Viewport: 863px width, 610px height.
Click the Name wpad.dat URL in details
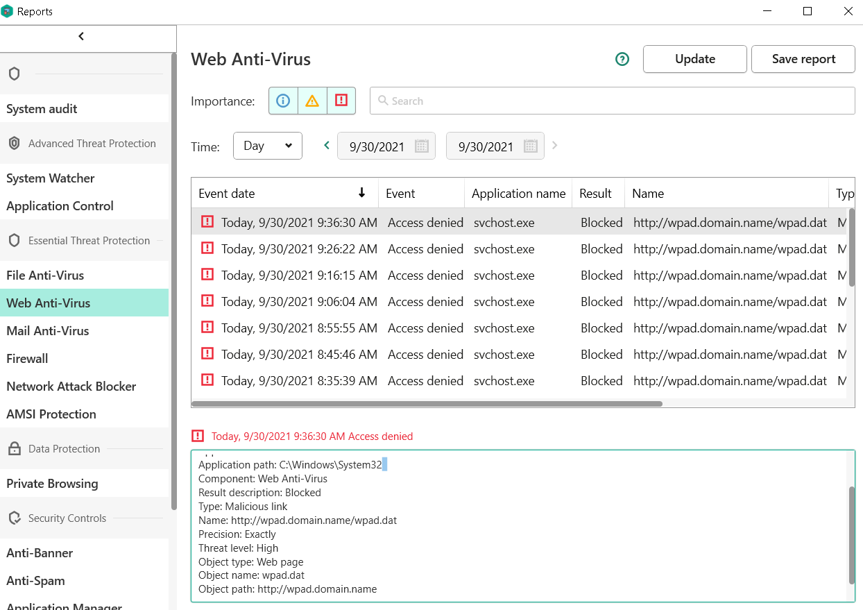click(x=314, y=520)
